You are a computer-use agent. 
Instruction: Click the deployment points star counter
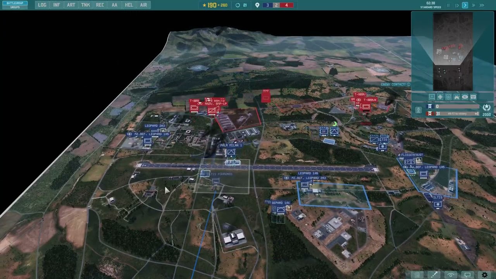click(x=215, y=5)
